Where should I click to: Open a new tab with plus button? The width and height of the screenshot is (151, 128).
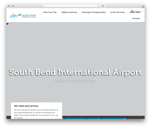(143, 7)
